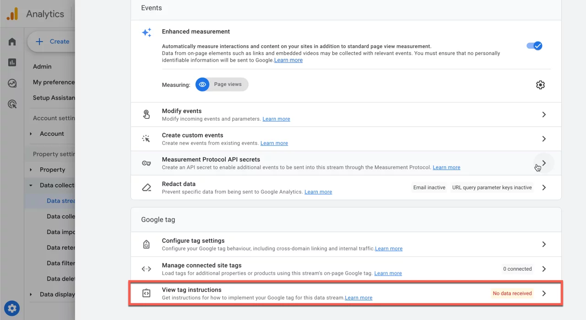Open Enhanced measurement settings gear
This screenshot has height=320, width=586.
pyautogui.click(x=540, y=85)
